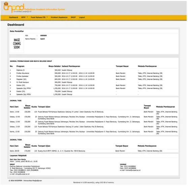This screenshot has height=188, width=188.
Task: Click the smup@unpad.ac.id email address
Action: click(x=23, y=174)
